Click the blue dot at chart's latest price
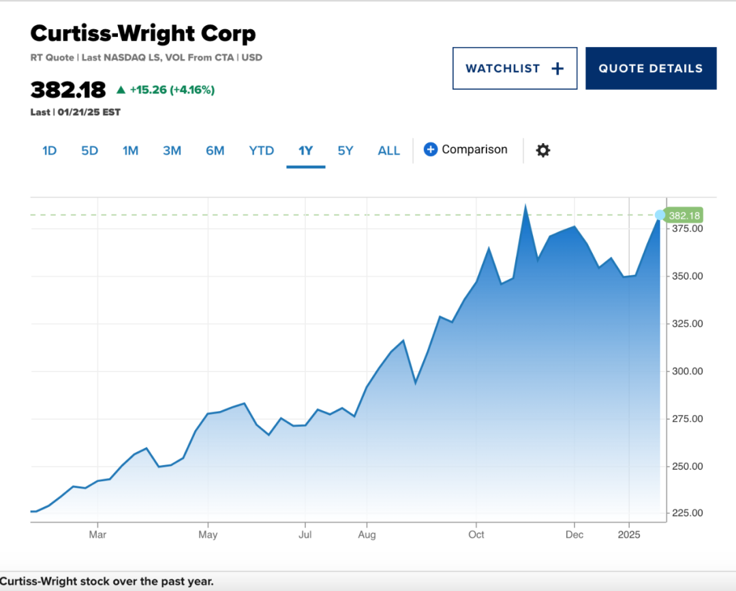 660,215
